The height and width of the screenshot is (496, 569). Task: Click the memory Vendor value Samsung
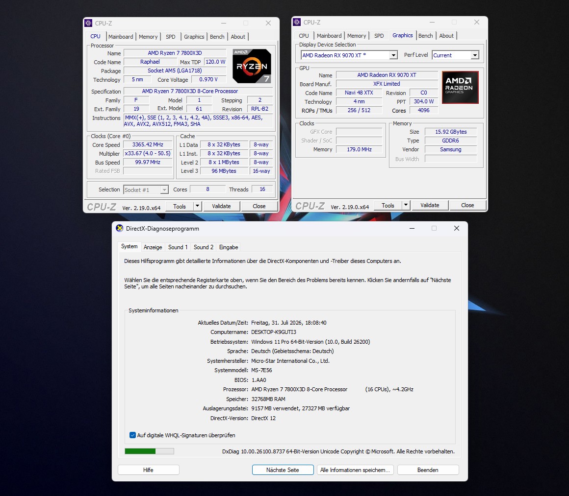(x=451, y=149)
